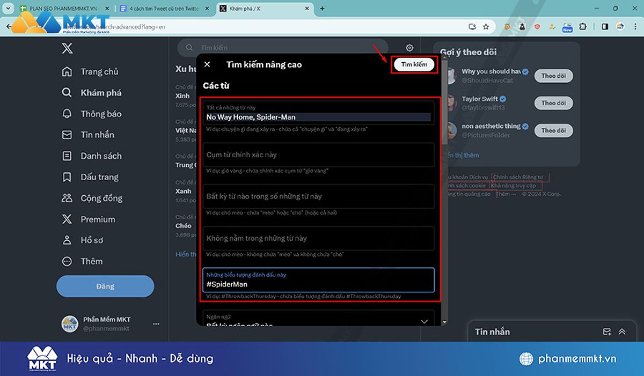The image size is (644, 376).
Task: Open a new browser tab with plus
Action: tap(322, 9)
